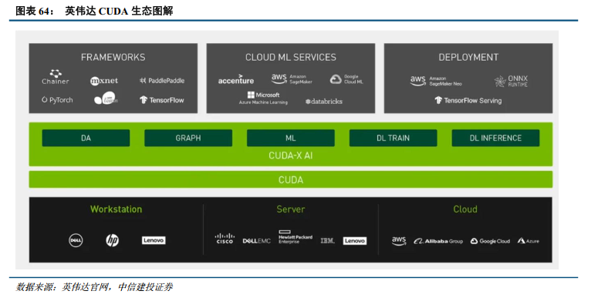This screenshot has height=301, width=615.
Task: Click the TensorFlow Serving logo in Deployment
Action: (468, 101)
